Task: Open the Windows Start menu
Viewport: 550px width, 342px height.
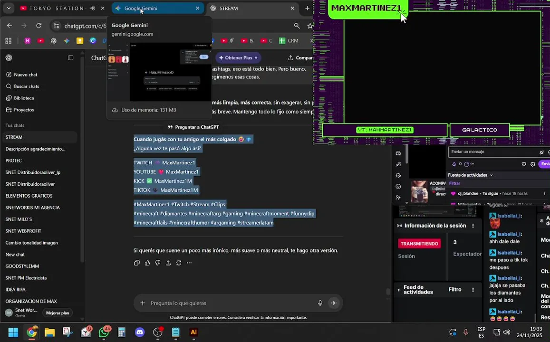Action: tap(13, 332)
